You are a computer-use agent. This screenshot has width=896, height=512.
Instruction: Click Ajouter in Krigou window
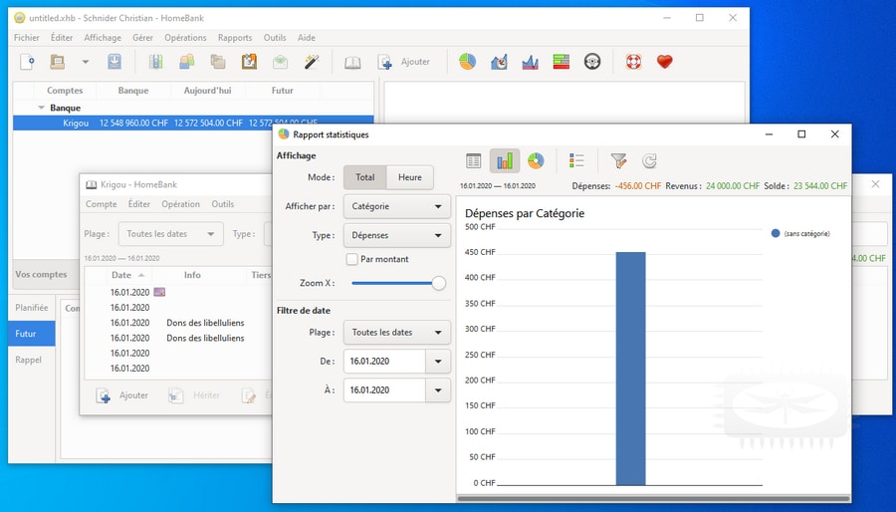click(122, 395)
